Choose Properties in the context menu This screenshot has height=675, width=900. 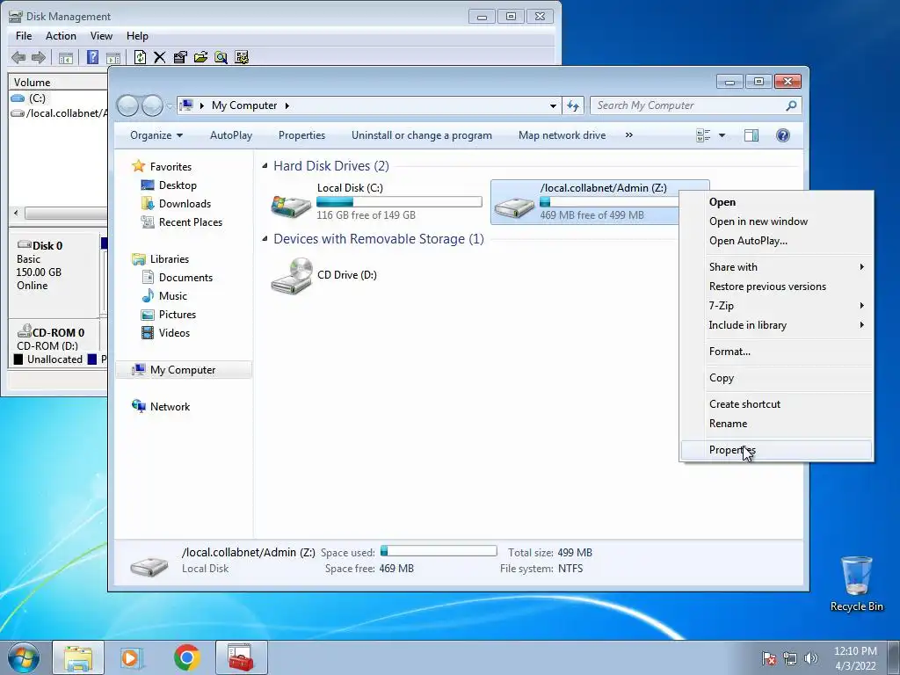(x=777, y=450)
